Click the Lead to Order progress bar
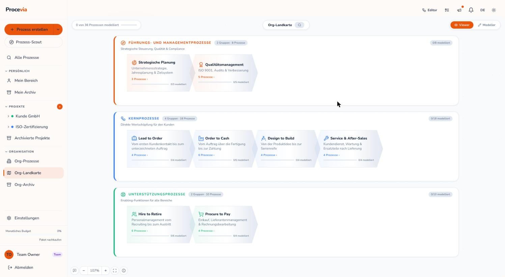Screen dimensions: 505x277 click(150, 160)
